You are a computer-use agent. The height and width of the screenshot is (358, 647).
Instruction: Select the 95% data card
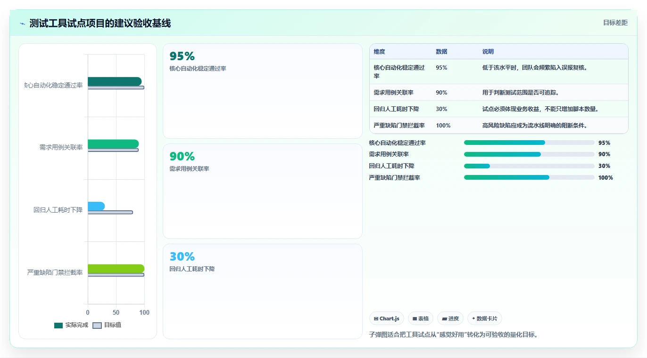[x=263, y=91]
